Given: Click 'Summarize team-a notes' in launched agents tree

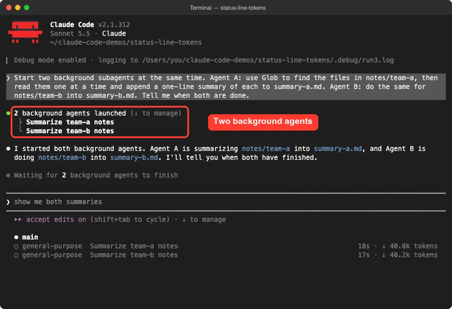Looking at the screenshot, I should [70, 122].
